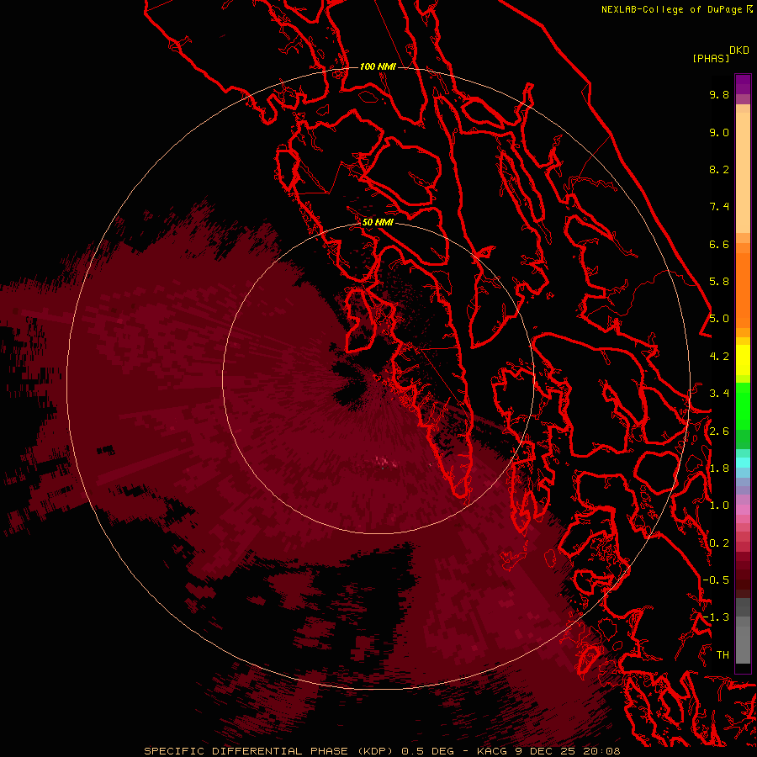The image size is (757, 757).
Task: Click the 1.8 scale value
Action: pyautogui.click(x=719, y=468)
